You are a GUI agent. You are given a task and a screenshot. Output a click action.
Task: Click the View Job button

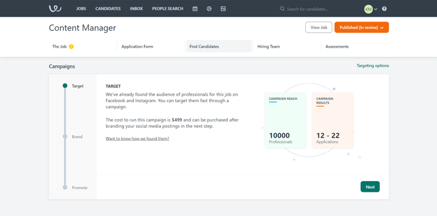319,28
